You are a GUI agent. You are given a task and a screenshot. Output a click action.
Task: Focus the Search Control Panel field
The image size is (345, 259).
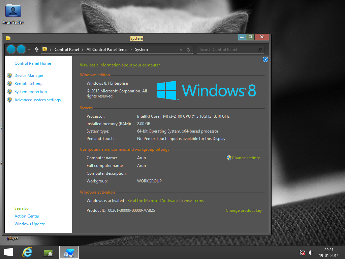pos(230,50)
